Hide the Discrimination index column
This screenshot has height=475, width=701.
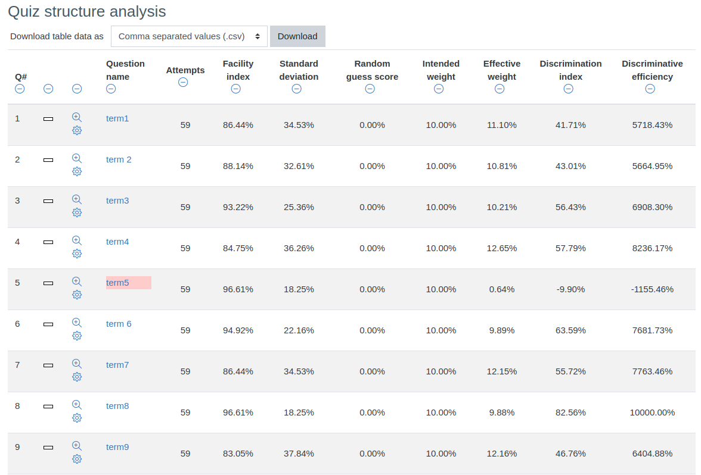[568, 89]
